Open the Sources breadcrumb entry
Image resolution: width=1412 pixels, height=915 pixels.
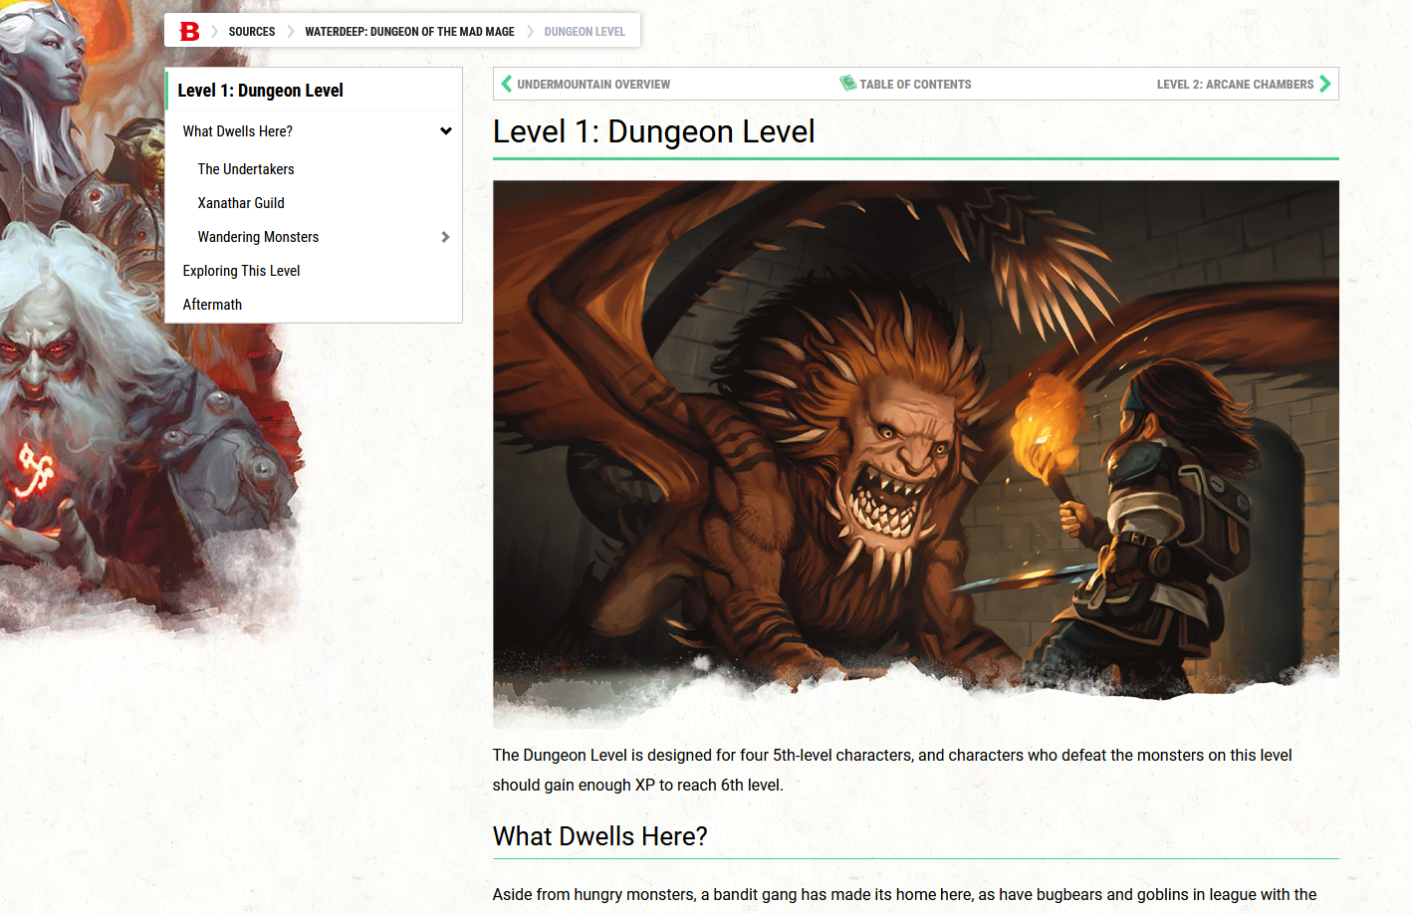click(251, 31)
